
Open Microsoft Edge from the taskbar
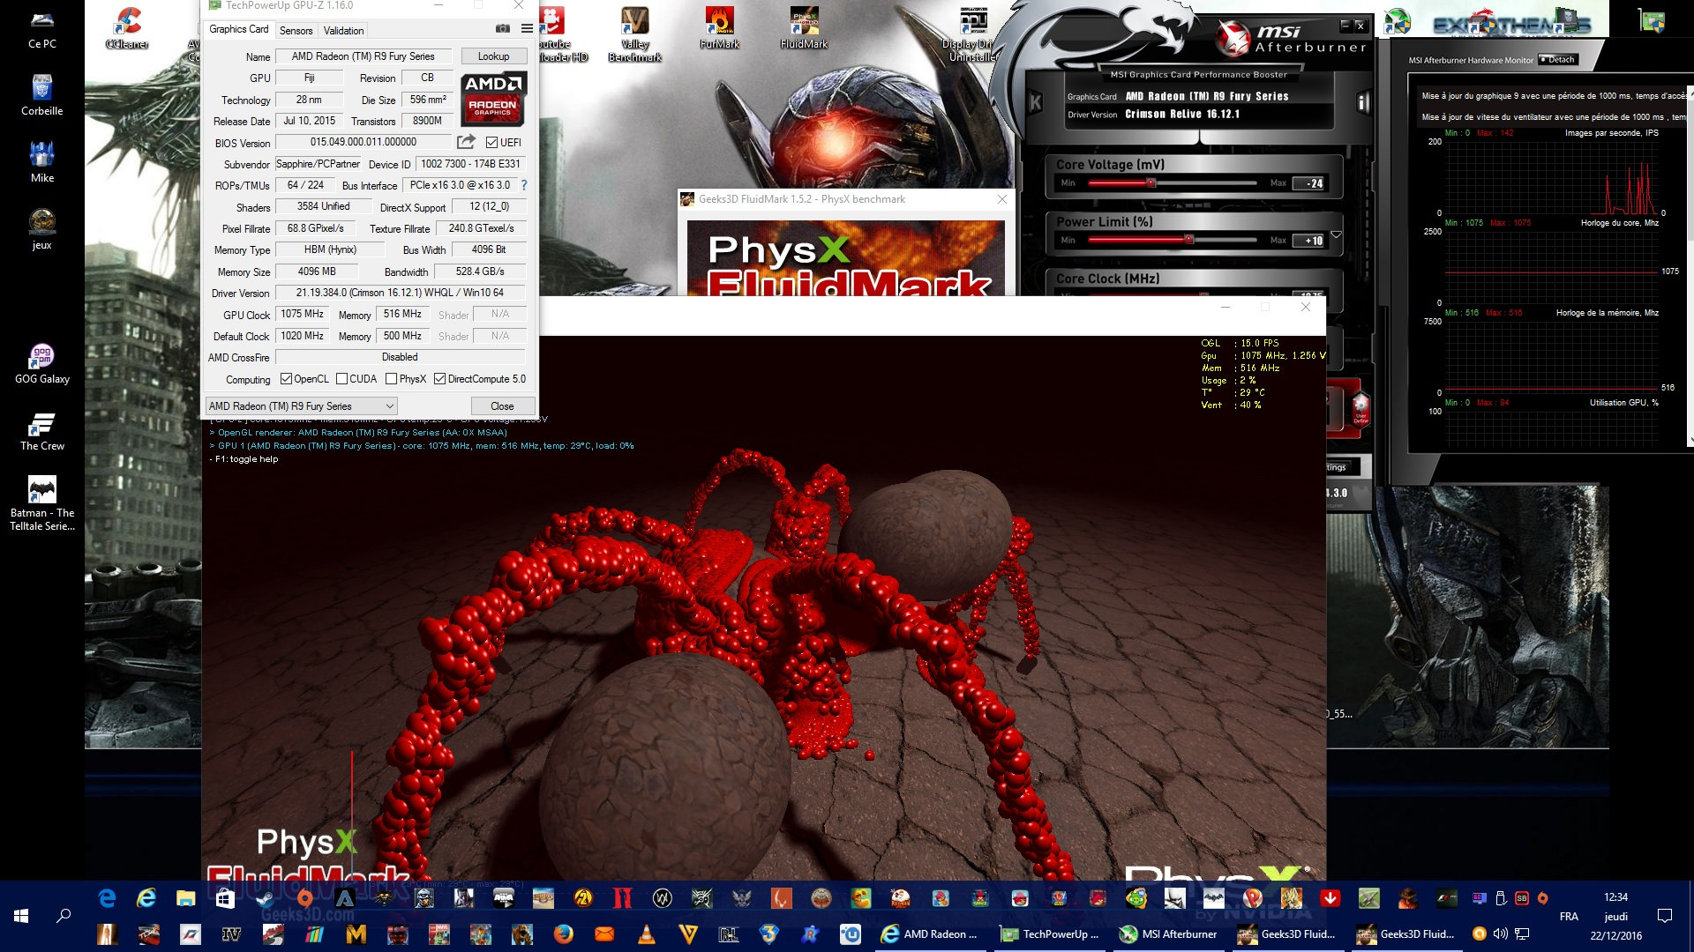coord(107,898)
